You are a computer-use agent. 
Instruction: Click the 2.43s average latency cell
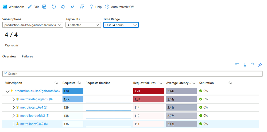[181, 124]
